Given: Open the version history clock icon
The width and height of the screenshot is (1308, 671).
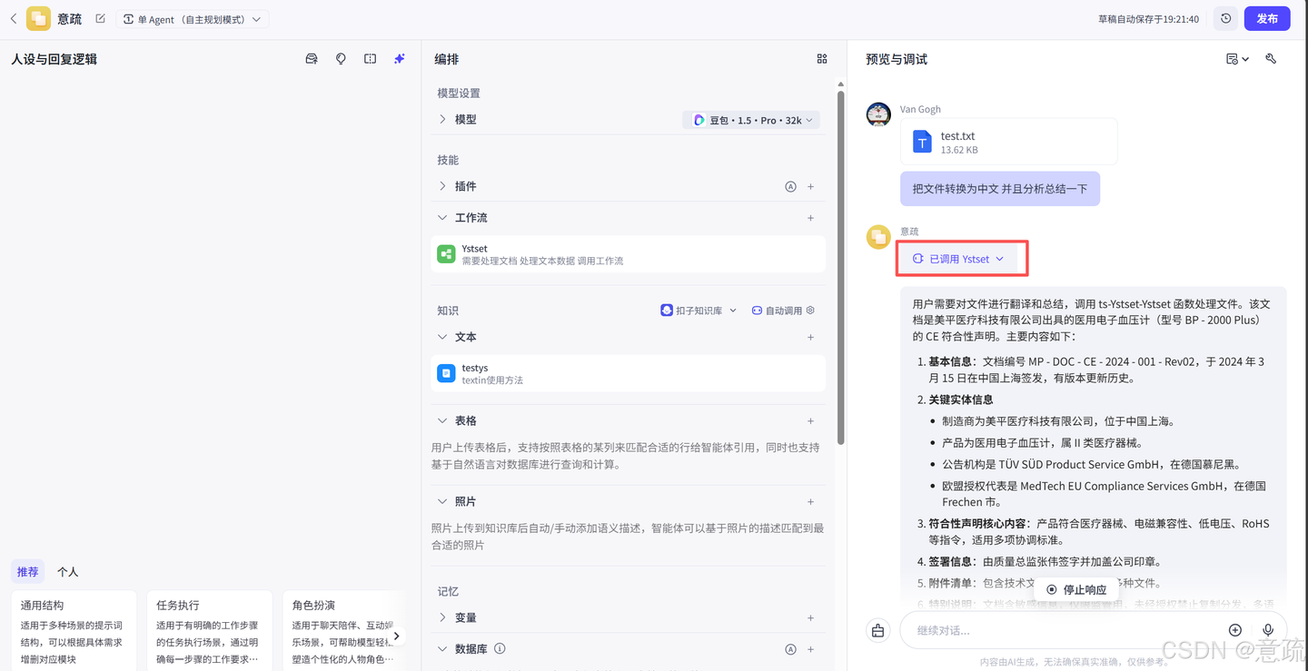Looking at the screenshot, I should click(1225, 18).
